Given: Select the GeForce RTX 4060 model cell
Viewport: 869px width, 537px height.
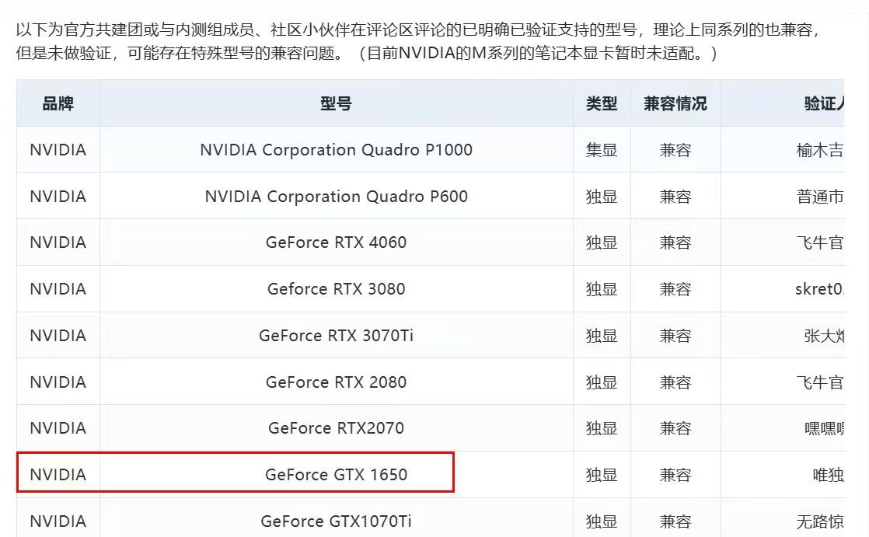Looking at the screenshot, I should point(336,242).
